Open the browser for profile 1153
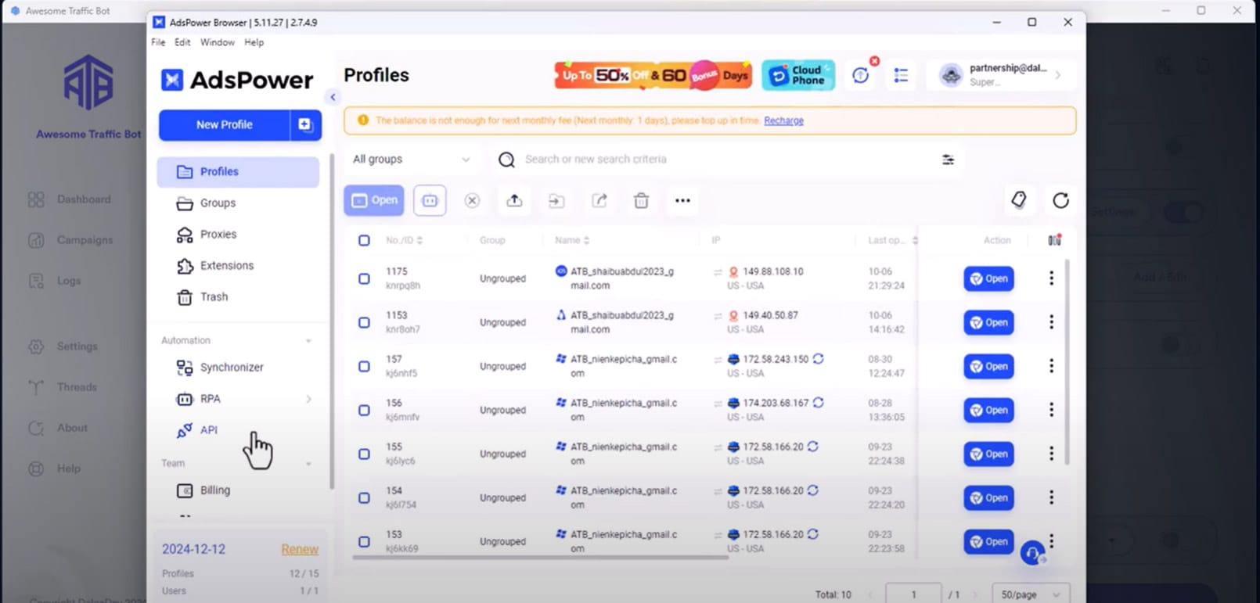This screenshot has height=603, width=1260. 988,322
